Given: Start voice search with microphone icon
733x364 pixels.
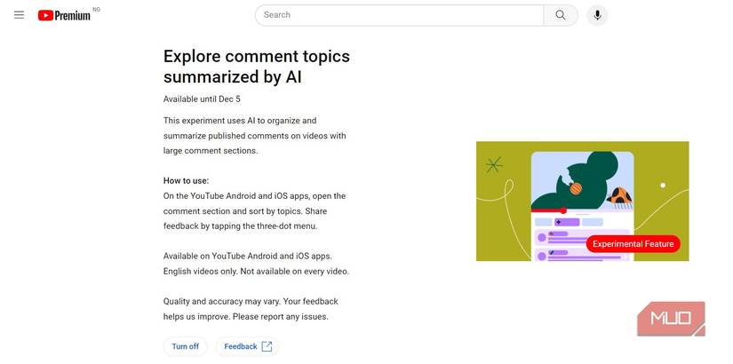Looking at the screenshot, I should [597, 15].
